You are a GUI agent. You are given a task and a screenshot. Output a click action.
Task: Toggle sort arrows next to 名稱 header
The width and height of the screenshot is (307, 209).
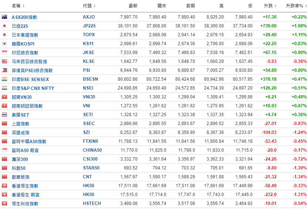click(x=24, y=6)
